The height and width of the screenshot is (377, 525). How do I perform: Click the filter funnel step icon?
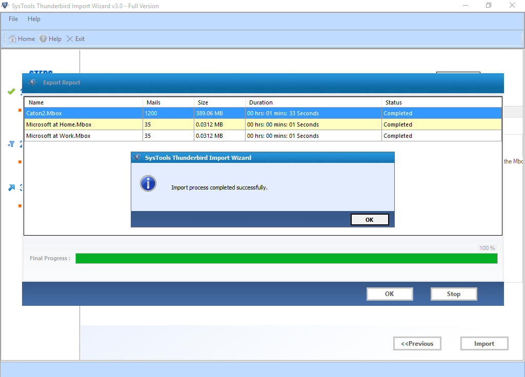pos(11,144)
